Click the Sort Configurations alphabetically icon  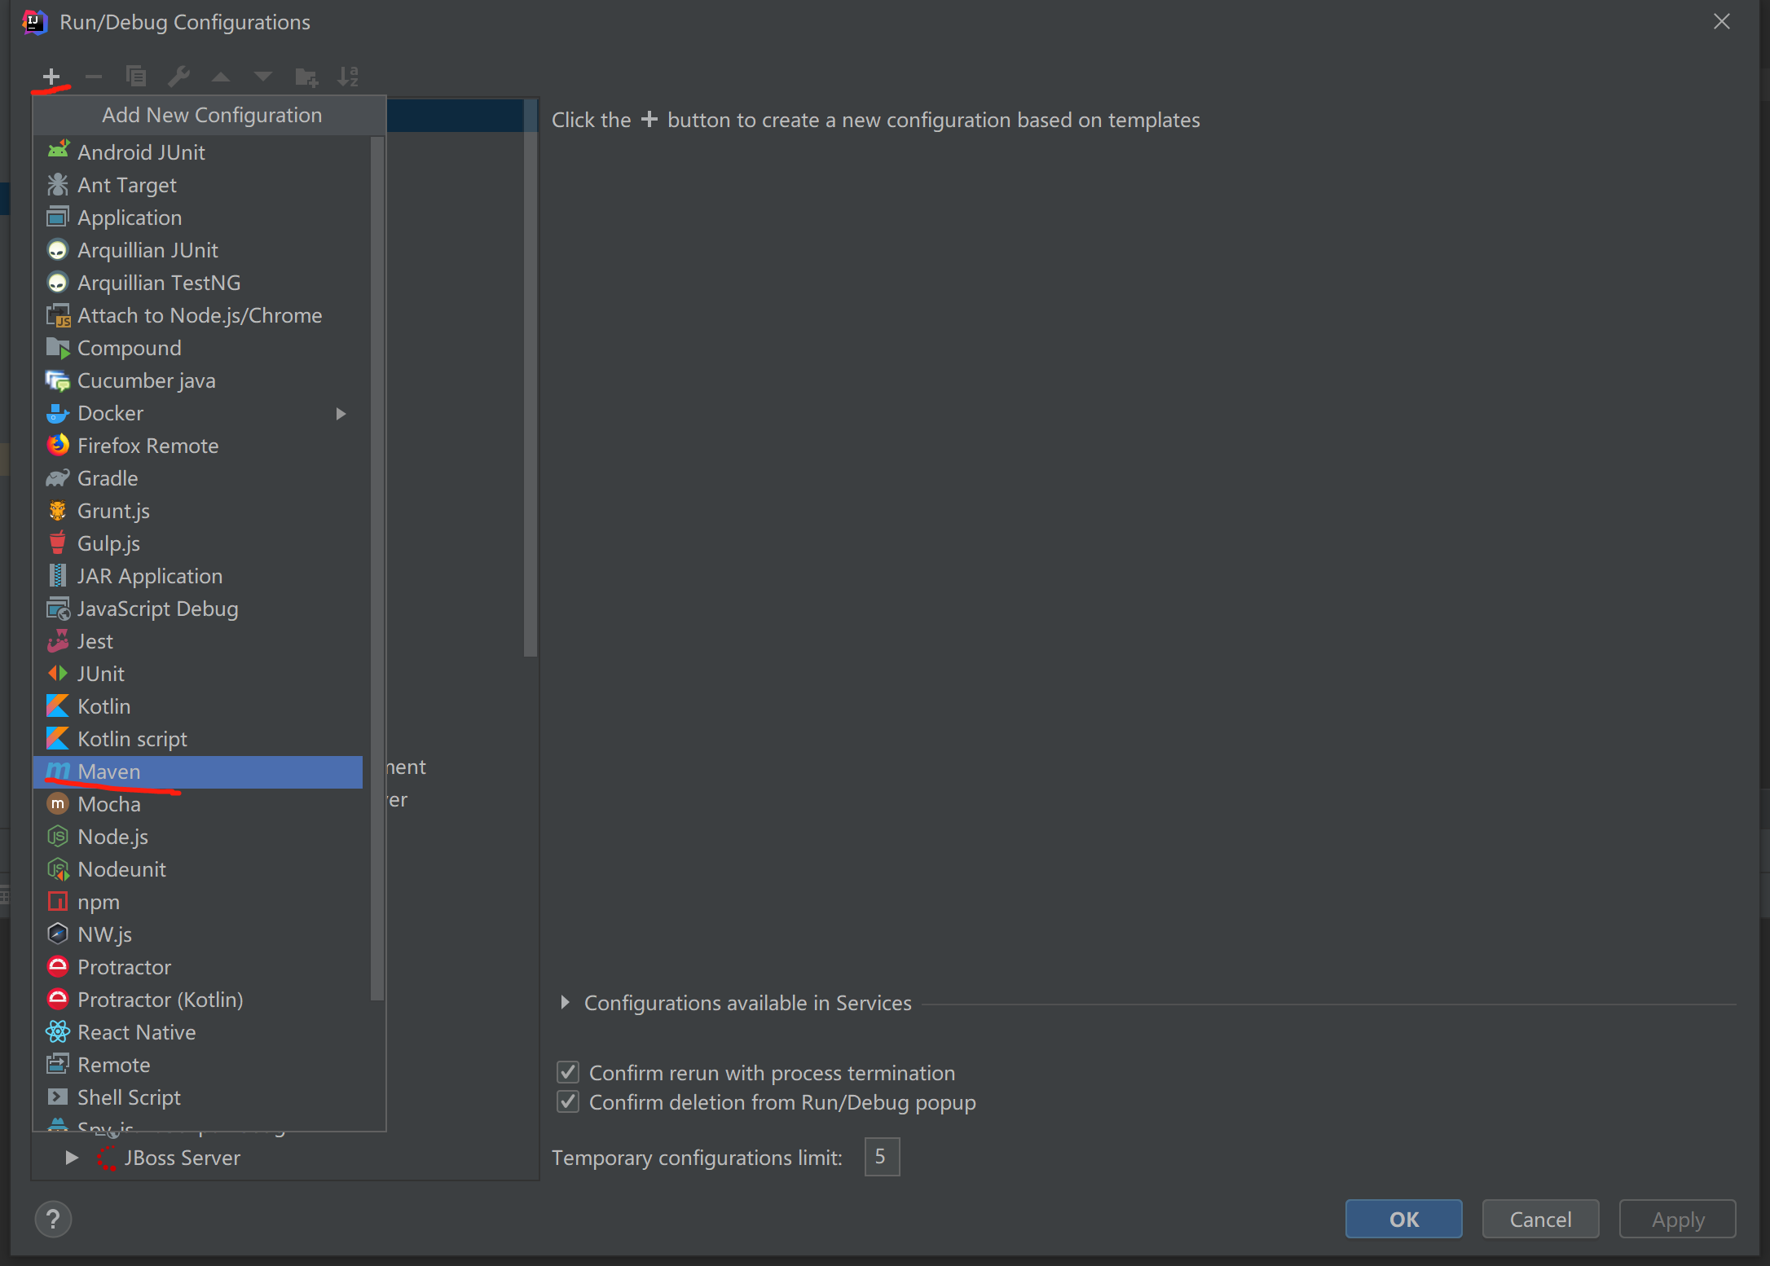(348, 77)
